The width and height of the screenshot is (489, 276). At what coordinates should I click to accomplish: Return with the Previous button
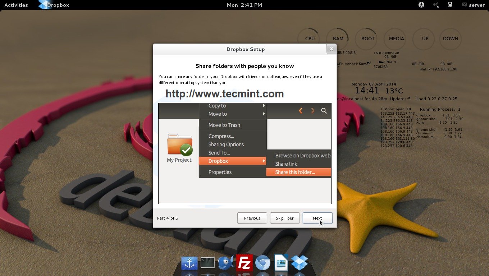[252, 218]
